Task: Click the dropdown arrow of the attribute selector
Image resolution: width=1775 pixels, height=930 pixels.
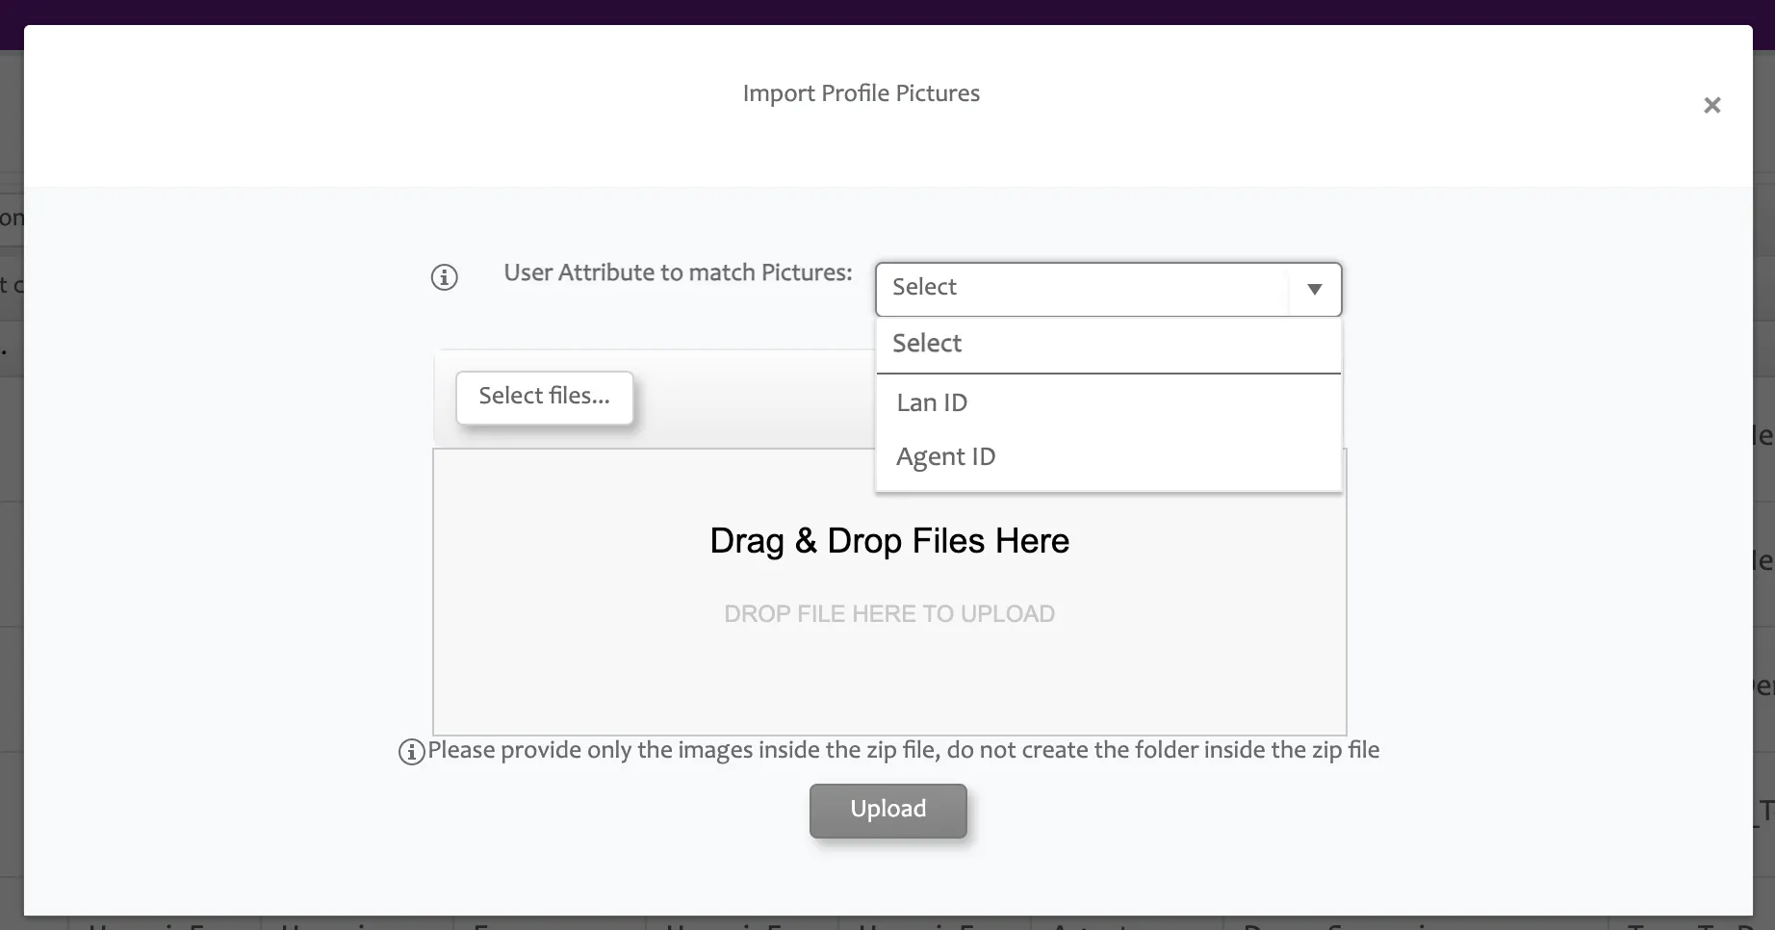Action: pyautogui.click(x=1315, y=289)
